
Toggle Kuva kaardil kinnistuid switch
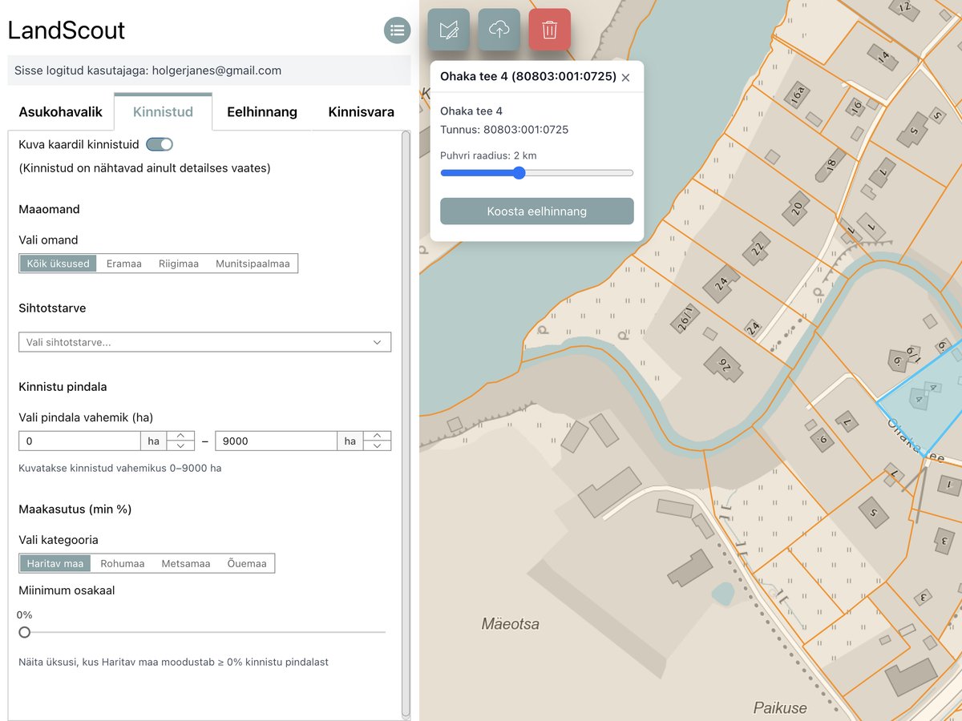point(160,144)
